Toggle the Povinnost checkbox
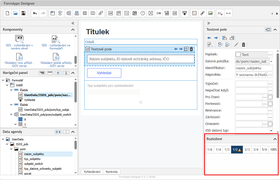 tap(270, 104)
